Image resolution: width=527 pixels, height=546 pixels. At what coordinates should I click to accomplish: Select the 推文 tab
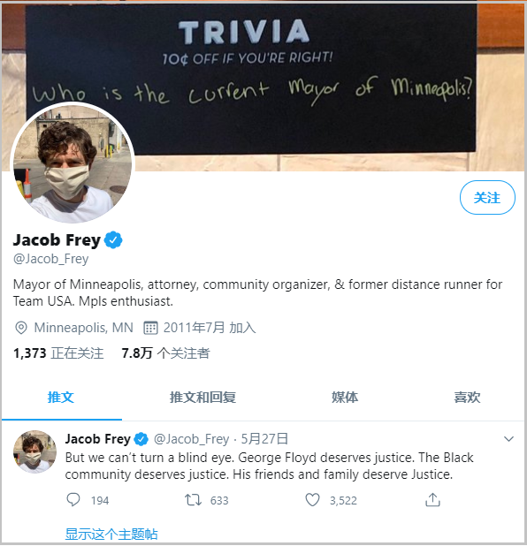pos(61,398)
